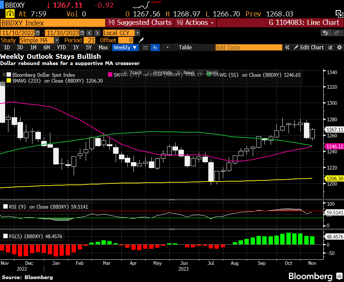Expand chart type options dropdown arrow
Image resolution: width=344 pixels, height=282 pixels.
pyautogui.click(x=167, y=47)
